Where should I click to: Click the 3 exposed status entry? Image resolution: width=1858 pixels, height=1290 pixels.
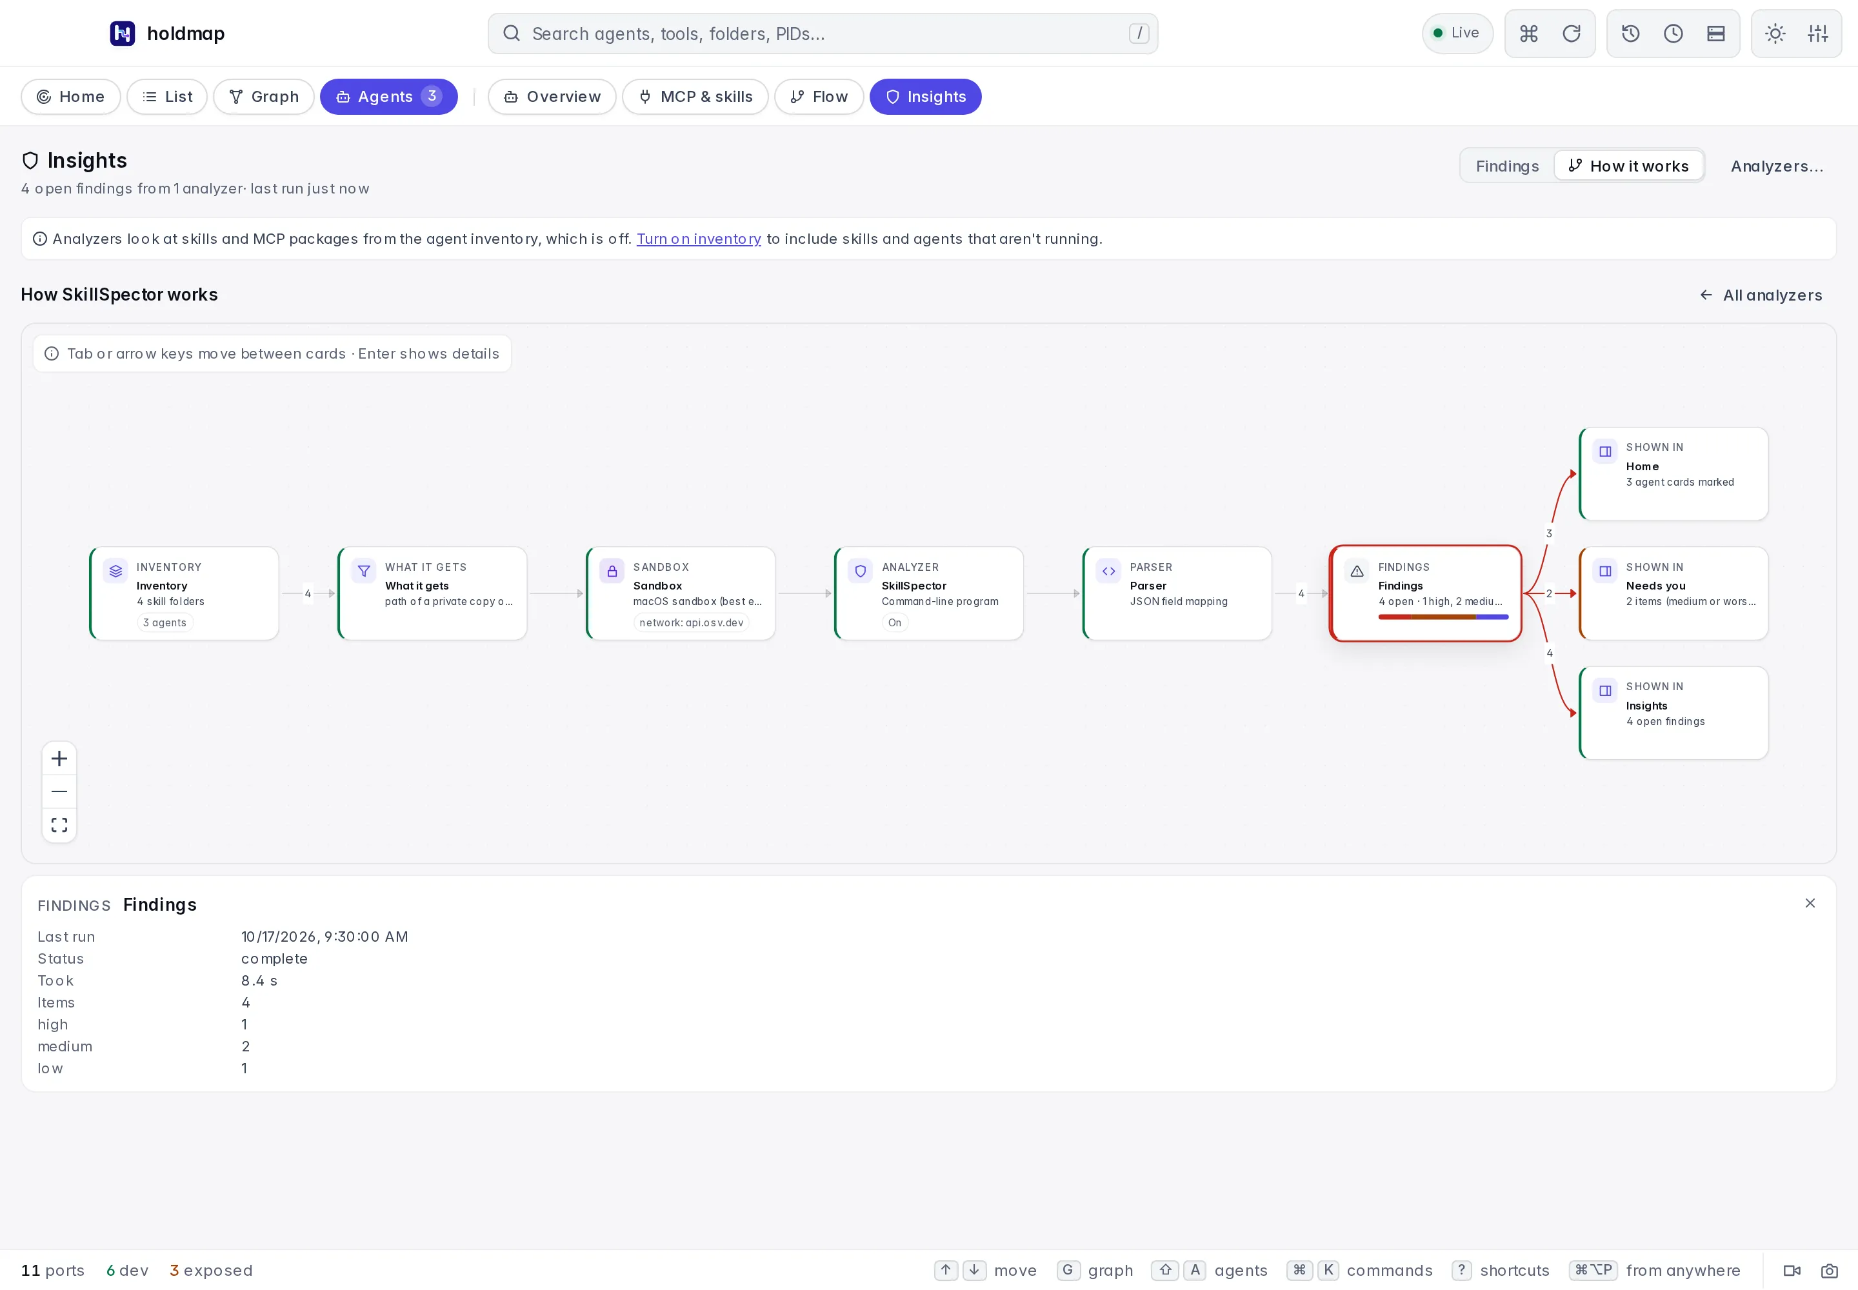(211, 1271)
